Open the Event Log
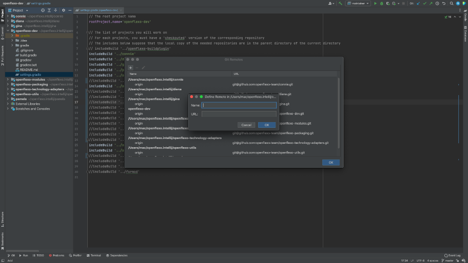Viewport: 468px width, 263px height. click(452, 256)
